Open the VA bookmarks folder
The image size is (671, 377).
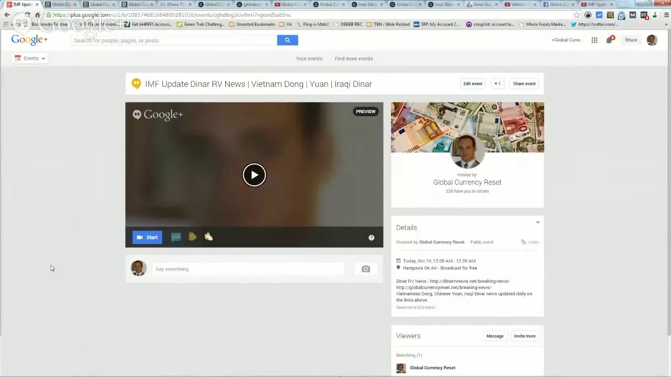[286, 24]
